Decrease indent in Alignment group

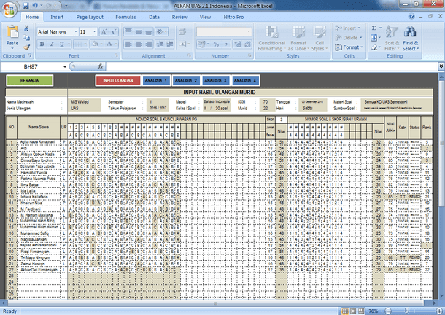[x=160, y=44]
